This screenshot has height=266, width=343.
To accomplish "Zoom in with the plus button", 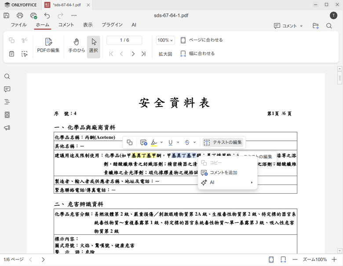I will [334, 260].
